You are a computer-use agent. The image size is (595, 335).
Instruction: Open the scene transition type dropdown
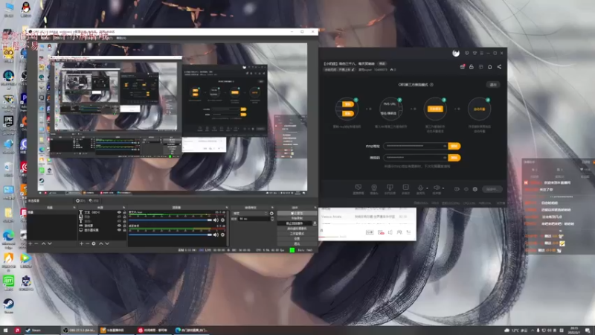point(251,214)
